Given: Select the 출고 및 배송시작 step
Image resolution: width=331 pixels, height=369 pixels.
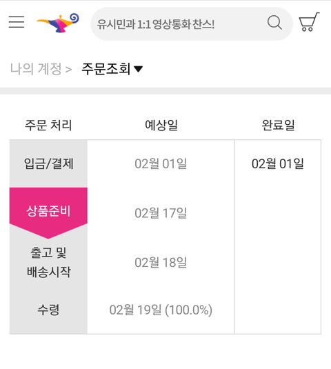Looking at the screenshot, I should point(48,262).
